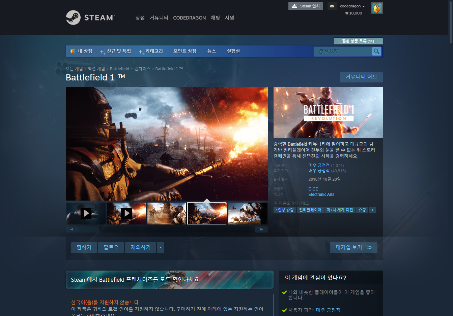Image resolution: width=453 pixels, height=316 pixels.
Task: Open dropdown arrow next to 제외하기
Action: pos(161,248)
